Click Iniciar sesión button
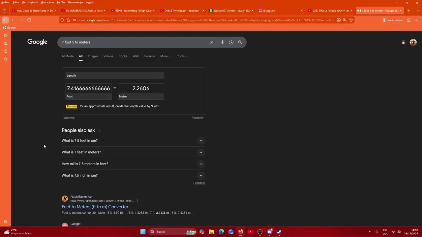Image resolution: width=422 pixels, height=237 pixels. [392, 20]
